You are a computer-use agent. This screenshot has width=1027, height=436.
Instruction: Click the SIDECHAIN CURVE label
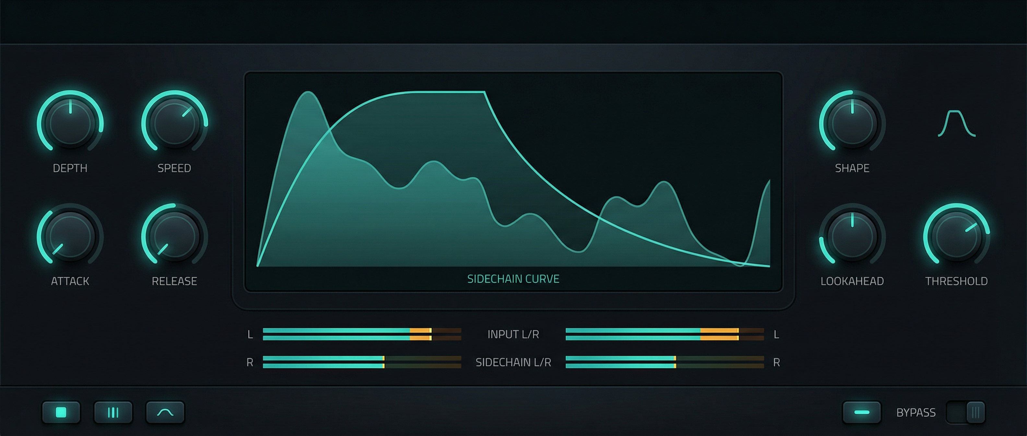click(513, 279)
